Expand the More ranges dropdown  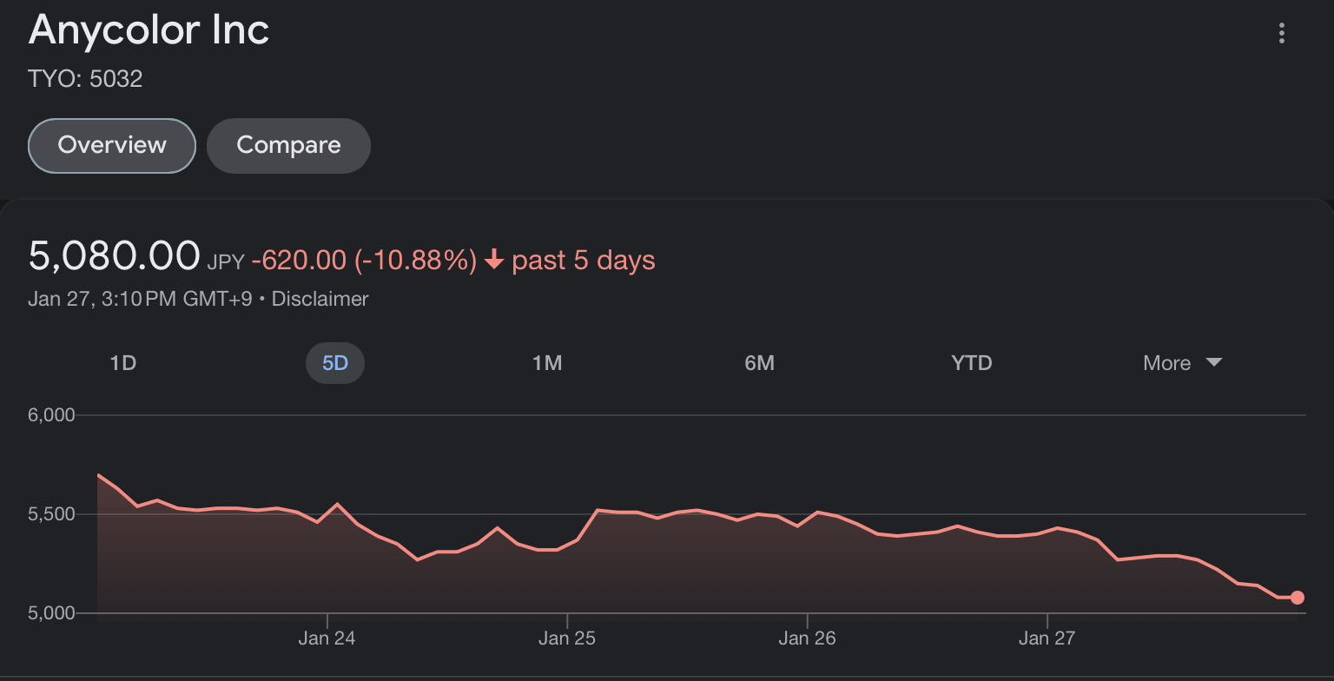pos(1182,363)
